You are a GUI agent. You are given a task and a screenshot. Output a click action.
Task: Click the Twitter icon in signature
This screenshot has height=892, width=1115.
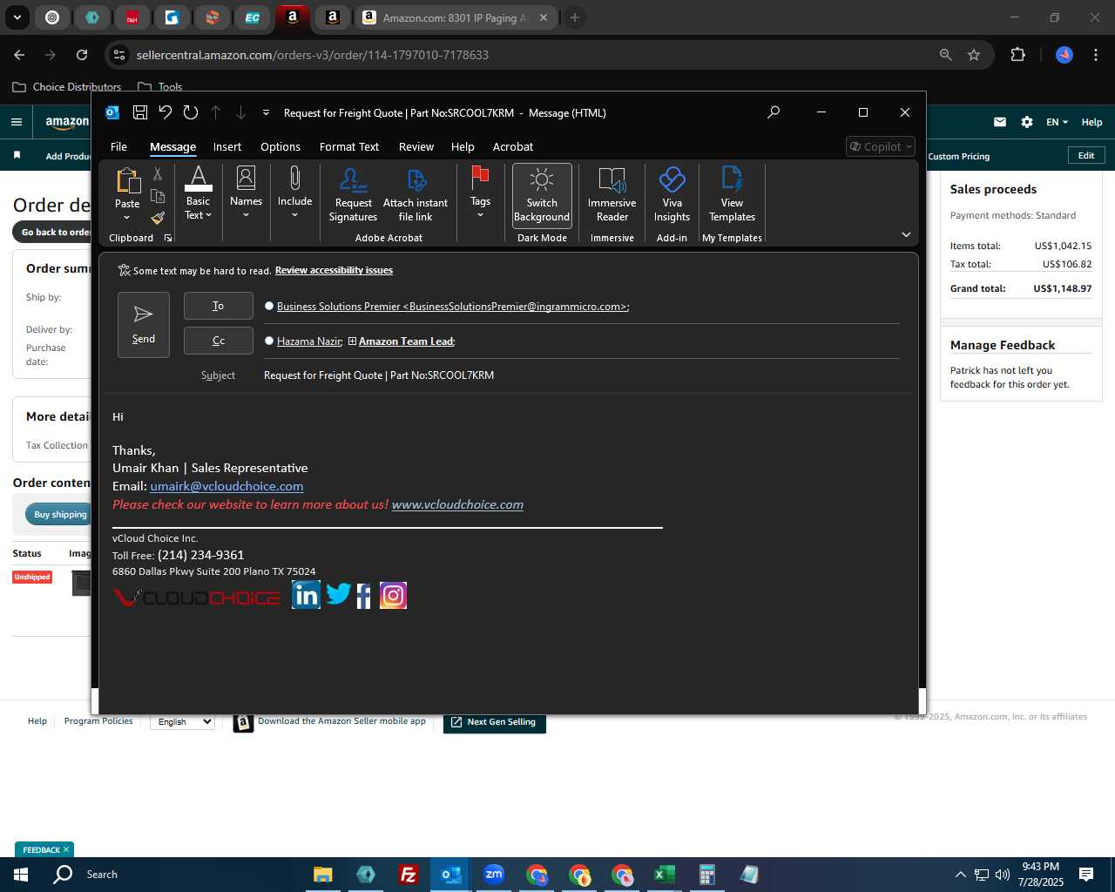coord(338,594)
